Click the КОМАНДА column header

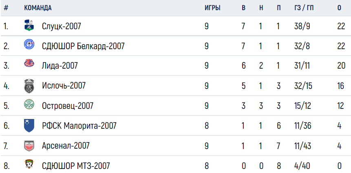[x=38, y=8]
